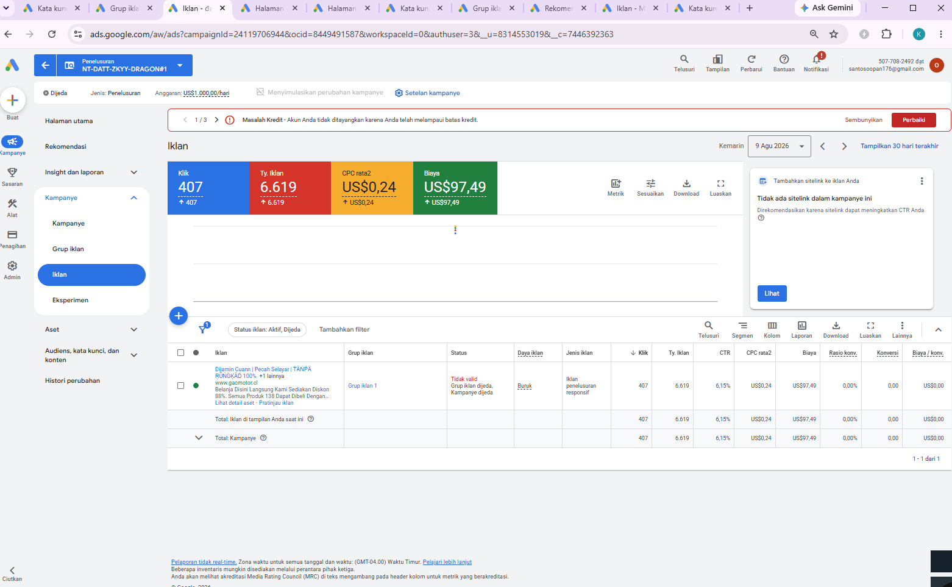
Task: Click the table Luaskan fullscreen icon
Action: click(870, 326)
